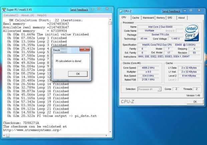Minimize the CPU-Z window

[185, 11]
